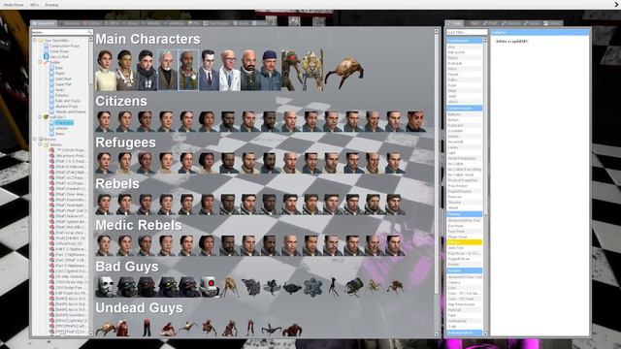Click tool list scroll down arrow
Image resolution: width=621 pixels, height=349 pixels.
(485, 333)
